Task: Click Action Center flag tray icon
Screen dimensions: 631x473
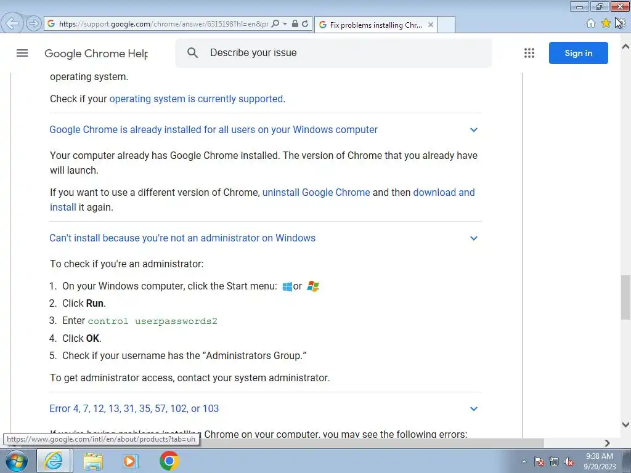Action: 539,461
